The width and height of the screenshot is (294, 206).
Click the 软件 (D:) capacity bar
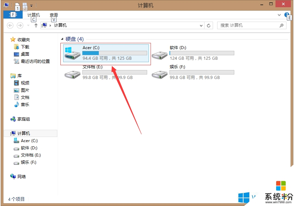coord(202,53)
